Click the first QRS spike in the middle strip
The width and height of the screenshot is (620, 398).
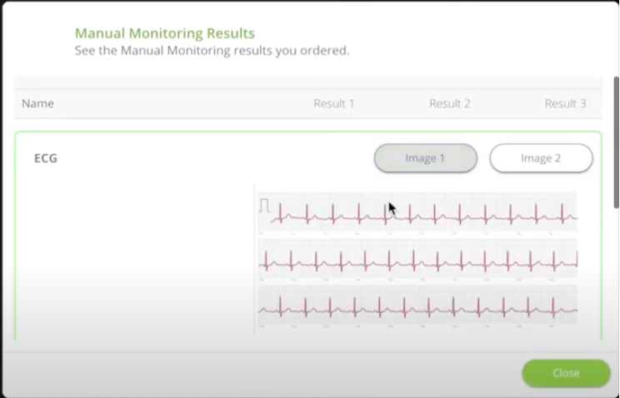pyautogui.click(x=266, y=261)
